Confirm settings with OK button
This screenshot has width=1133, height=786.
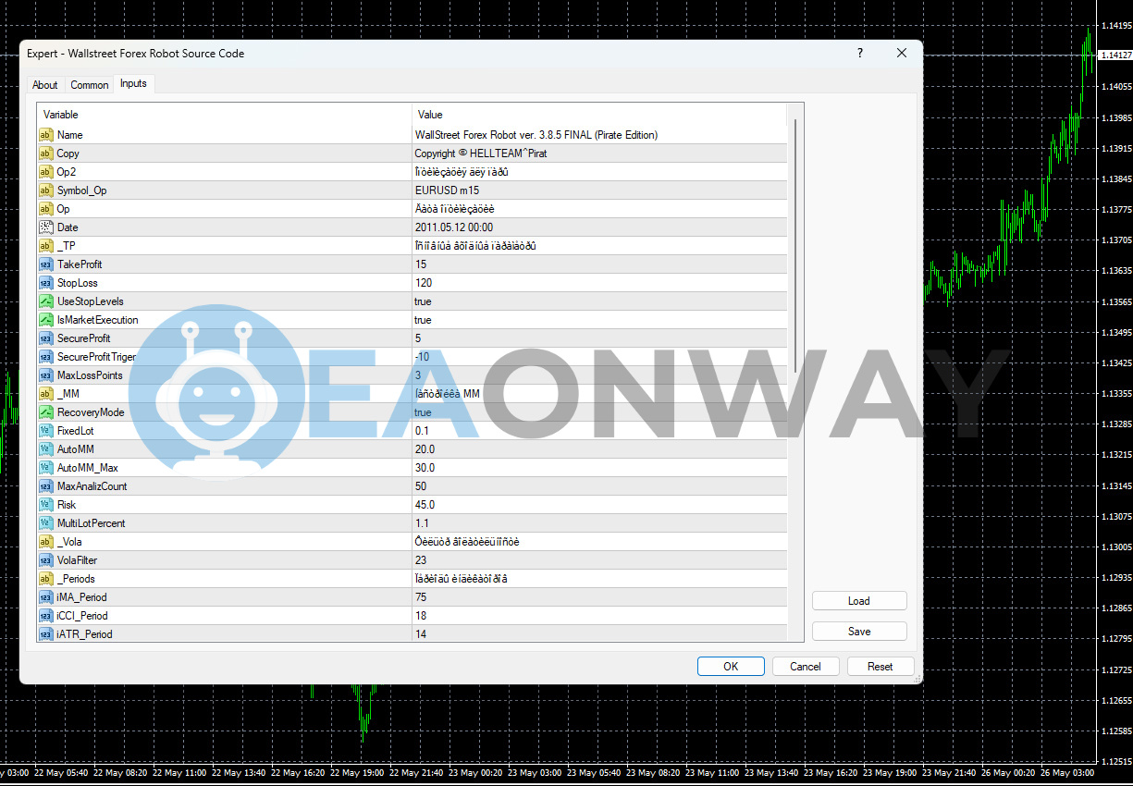[x=731, y=667]
